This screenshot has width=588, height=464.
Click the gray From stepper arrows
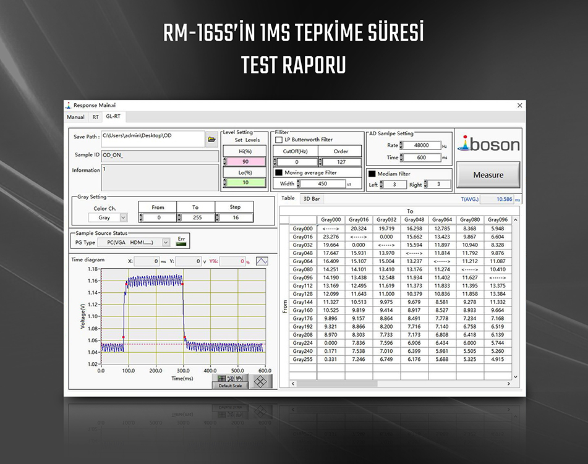pyautogui.click(x=140, y=217)
